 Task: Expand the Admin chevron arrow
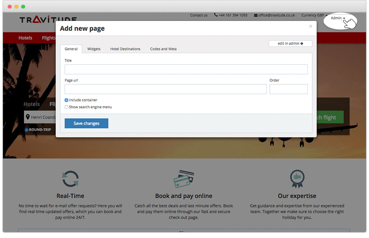click(344, 18)
